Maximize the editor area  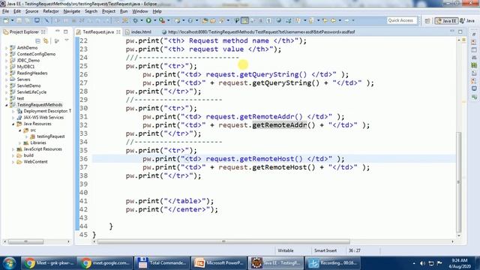coord(460,31)
